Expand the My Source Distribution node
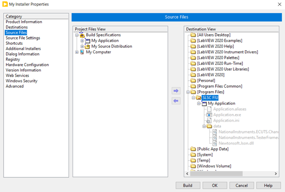This screenshot has width=285, height=192. [x=82, y=47]
